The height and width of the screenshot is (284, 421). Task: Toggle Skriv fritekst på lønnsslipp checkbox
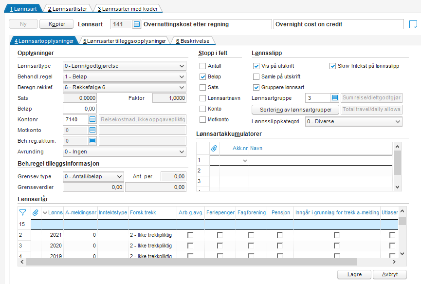pos(332,66)
